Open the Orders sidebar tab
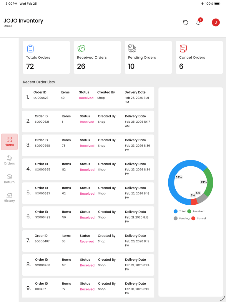 point(9,160)
